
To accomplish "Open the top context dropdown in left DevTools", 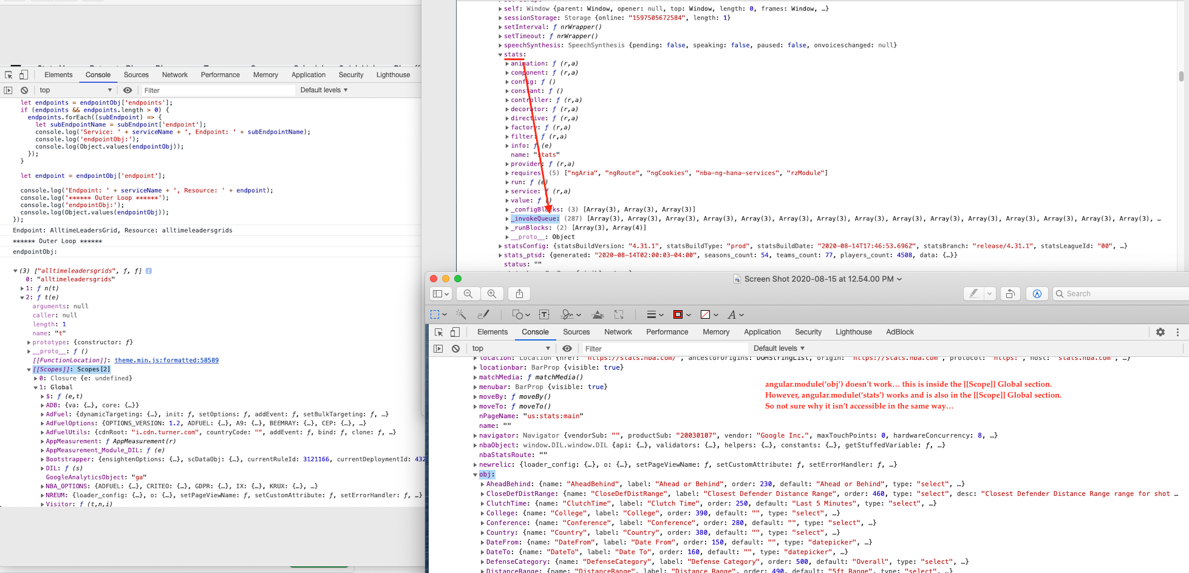I will 76,90.
